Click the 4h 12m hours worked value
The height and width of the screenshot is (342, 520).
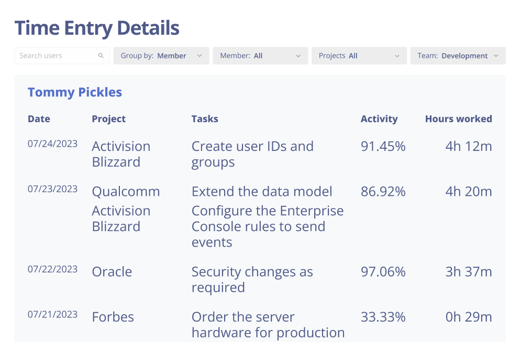(x=469, y=146)
